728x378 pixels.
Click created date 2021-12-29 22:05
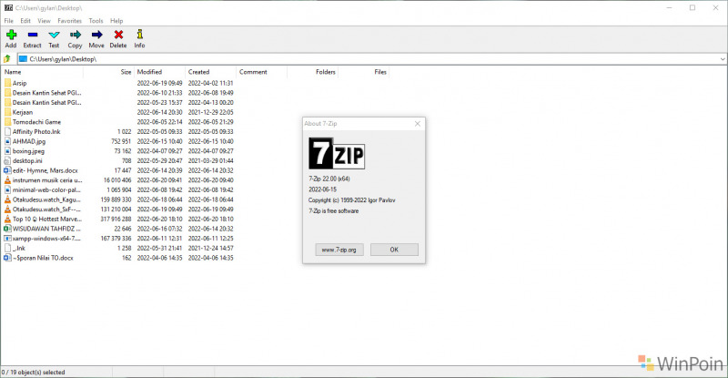click(211, 112)
